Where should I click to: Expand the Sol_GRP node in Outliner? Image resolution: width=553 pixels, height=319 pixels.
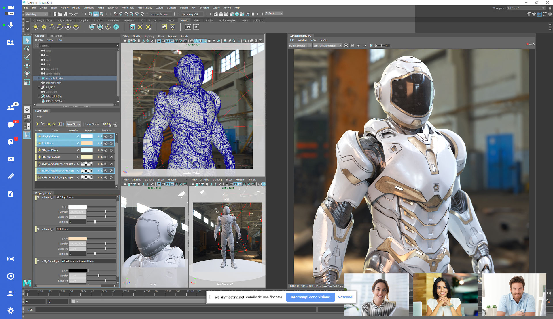click(x=39, y=87)
